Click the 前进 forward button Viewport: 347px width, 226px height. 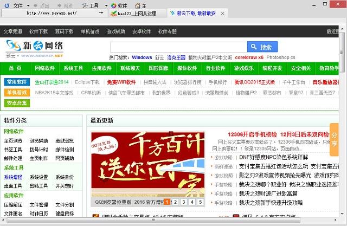click(65, 6)
